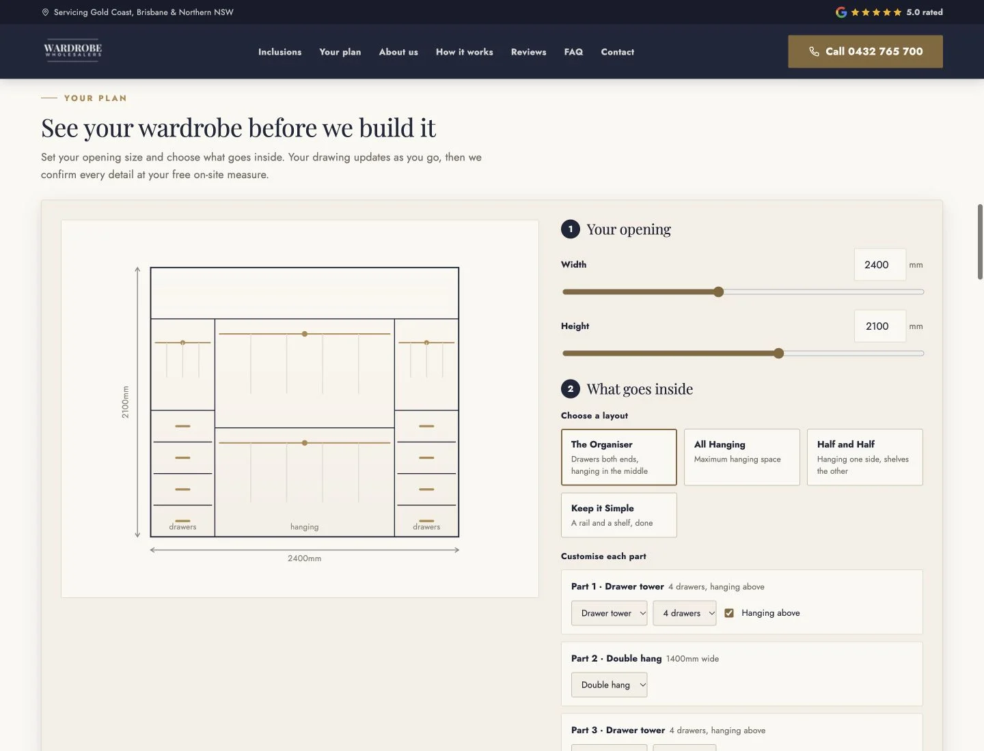Choose the All Hanging layout
Screen dimensions: 984x751
742,457
